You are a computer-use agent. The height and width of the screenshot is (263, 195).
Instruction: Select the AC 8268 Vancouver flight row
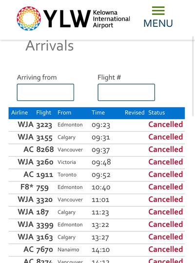[97, 150]
